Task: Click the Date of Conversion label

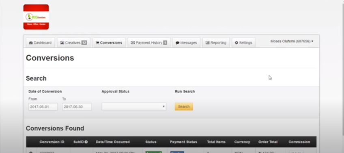Action: (x=45, y=92)
